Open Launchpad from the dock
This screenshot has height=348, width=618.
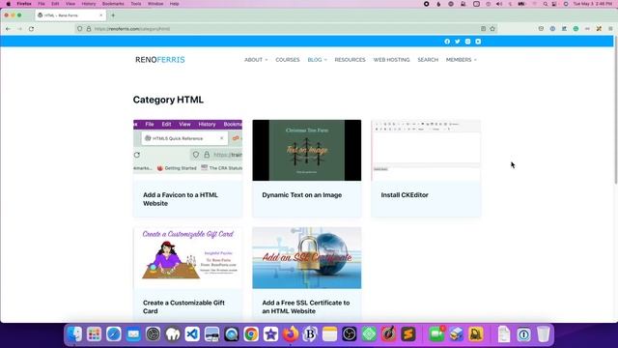click(x=95, y=334)
